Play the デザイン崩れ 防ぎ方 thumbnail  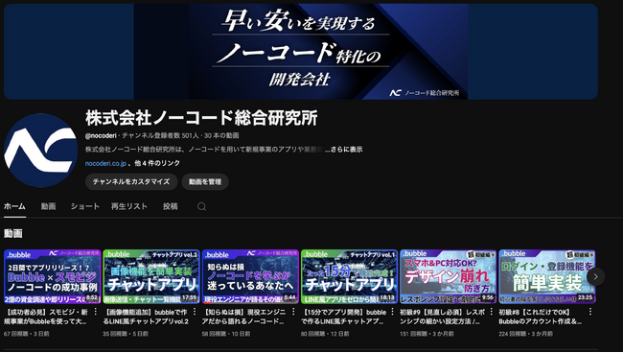[x=449, y=276]
